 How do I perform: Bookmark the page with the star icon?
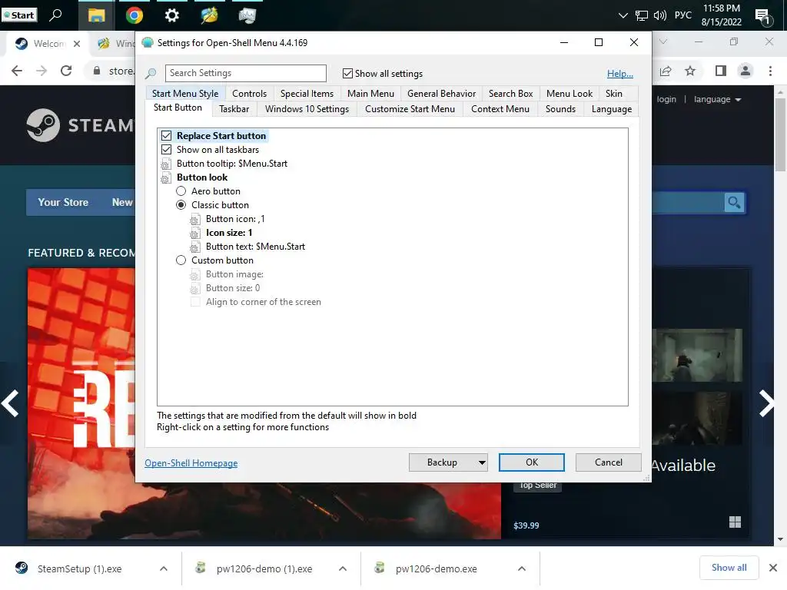coord(690,71)
